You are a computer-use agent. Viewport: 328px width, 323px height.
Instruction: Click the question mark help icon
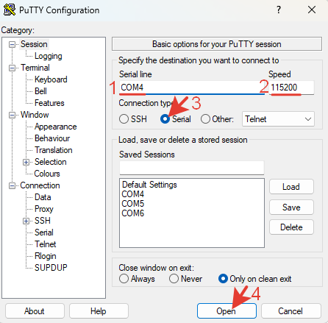point(279,10)
